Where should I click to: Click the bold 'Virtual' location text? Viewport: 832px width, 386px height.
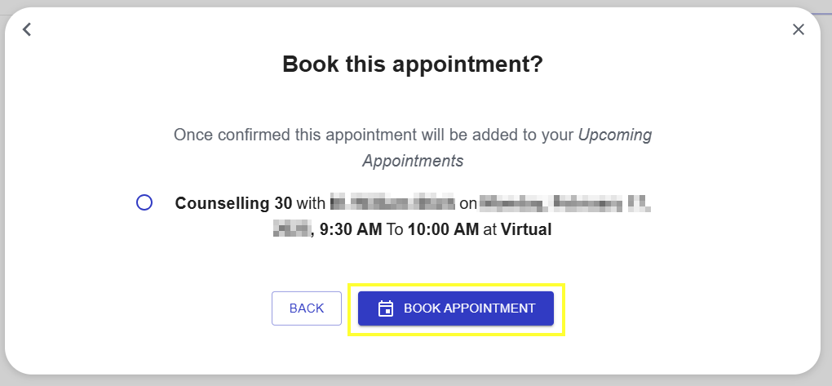pyautogui.click(x=526, y=229)
